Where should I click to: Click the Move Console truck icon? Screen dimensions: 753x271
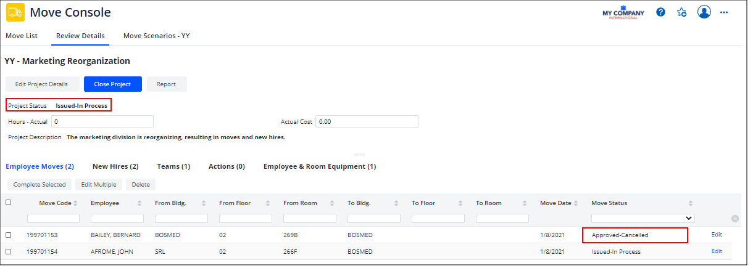[x=15, y=12]
